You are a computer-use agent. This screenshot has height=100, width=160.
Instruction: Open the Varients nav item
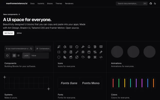click(41, 3)
